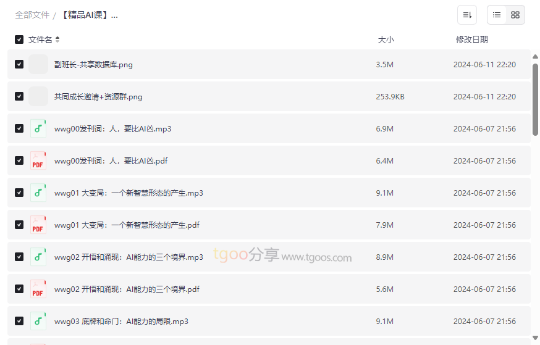The width and height of the screenshot is (540, 345).
Task: Uncheck checkbox for wwg01 大变局 pdf
Action: coord(19,225)
